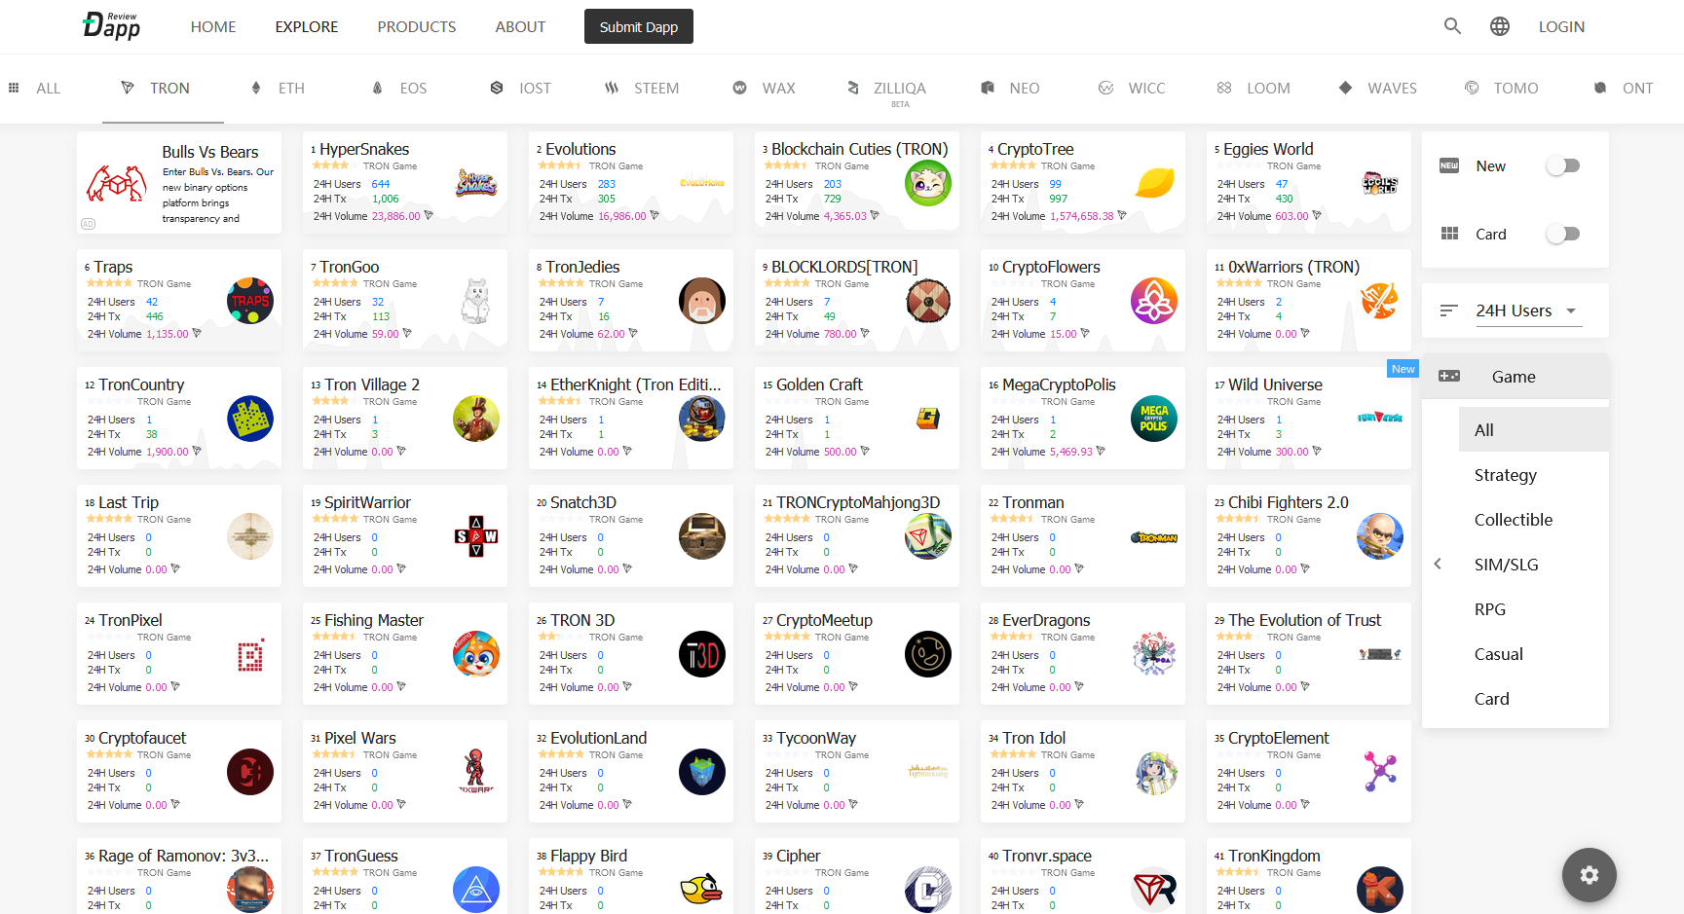Open the PRODUCTS menu item
1684x914 pixels.
(417, 27)
